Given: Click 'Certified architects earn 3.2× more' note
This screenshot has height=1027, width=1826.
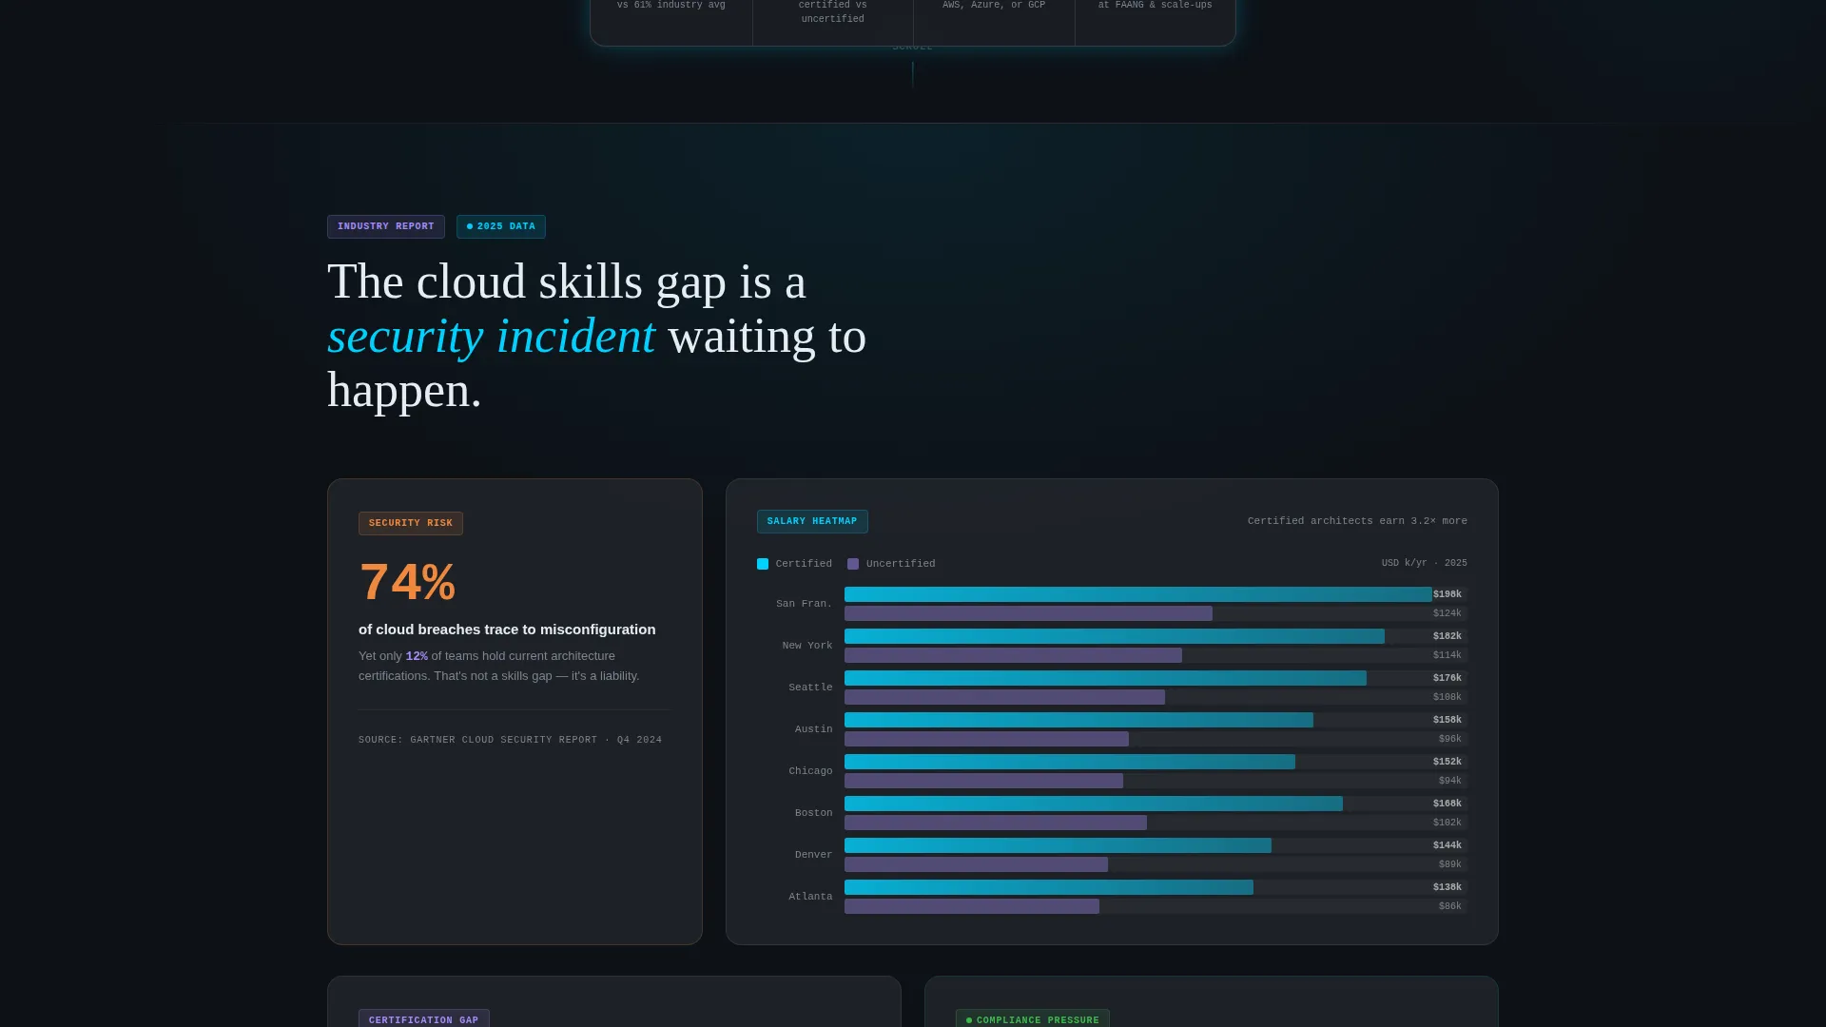Looking at the screenshot, I should (1357, 521).
